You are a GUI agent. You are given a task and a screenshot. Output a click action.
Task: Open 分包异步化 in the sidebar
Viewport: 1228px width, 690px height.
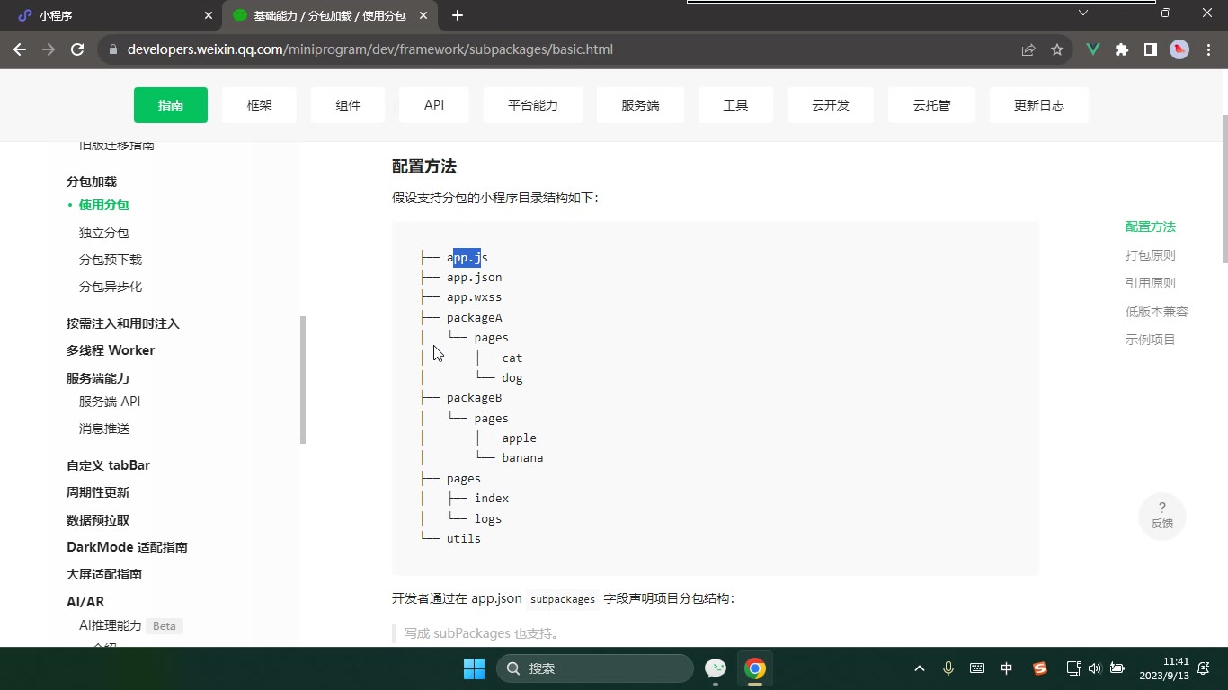(111, 287)
